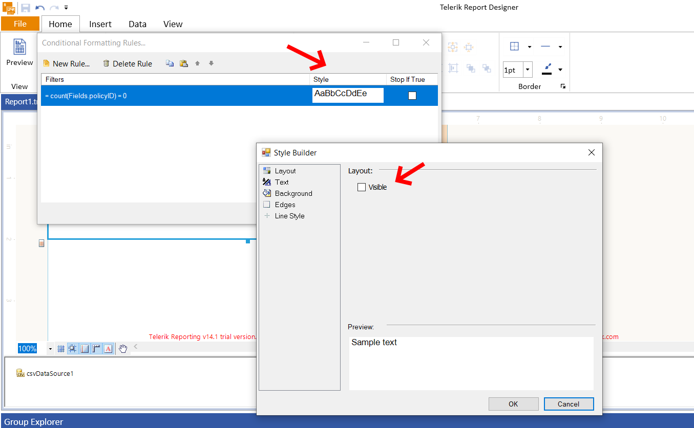Click the horizontal scrollbar left arrow
Image resolution: width=694 pixels, height=428 pixels.
[x=136, y=347]
